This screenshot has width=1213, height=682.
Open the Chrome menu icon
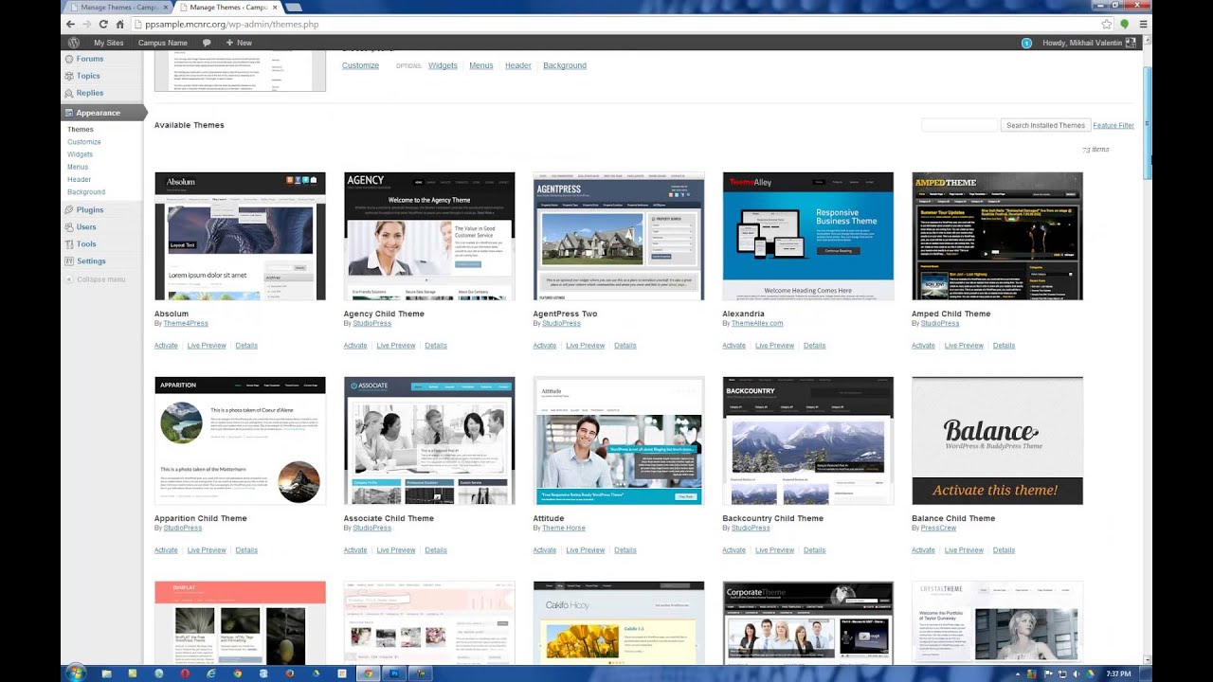(x=1144, y=24)
